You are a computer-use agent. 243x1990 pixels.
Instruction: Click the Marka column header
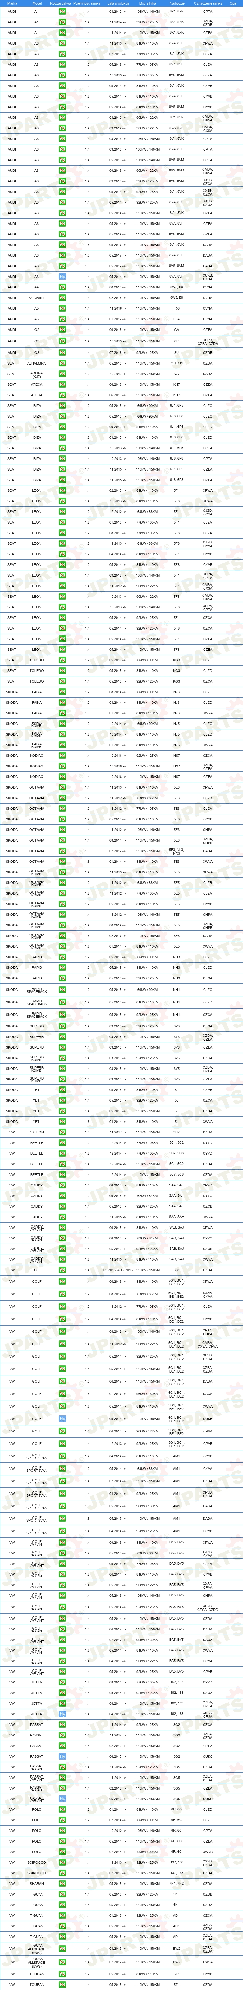click(11, 3)
